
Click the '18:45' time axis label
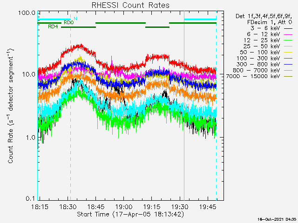(x=96, y=207)
